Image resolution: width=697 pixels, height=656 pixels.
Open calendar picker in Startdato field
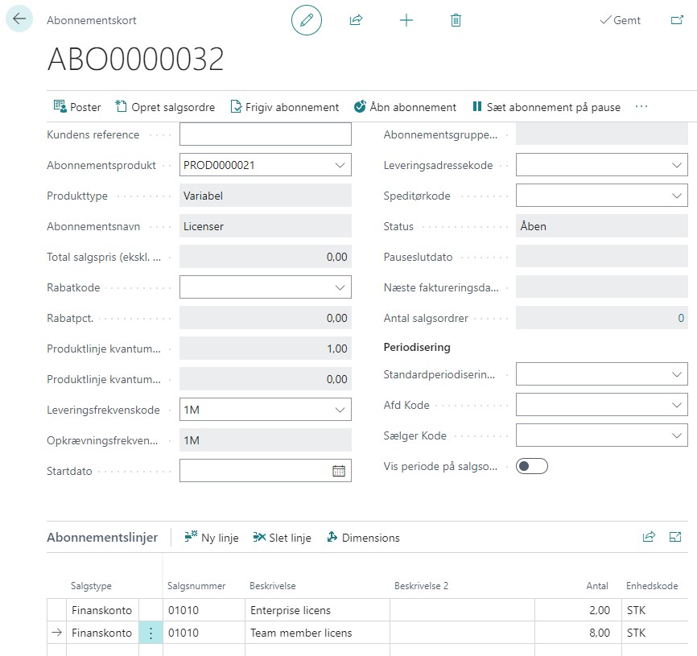[x=339, y=471]
